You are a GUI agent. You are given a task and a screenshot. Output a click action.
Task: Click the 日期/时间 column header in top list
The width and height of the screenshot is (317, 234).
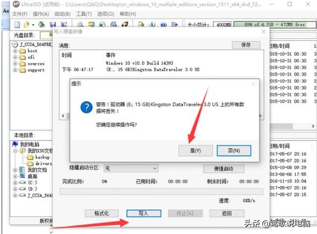[279, 46]
